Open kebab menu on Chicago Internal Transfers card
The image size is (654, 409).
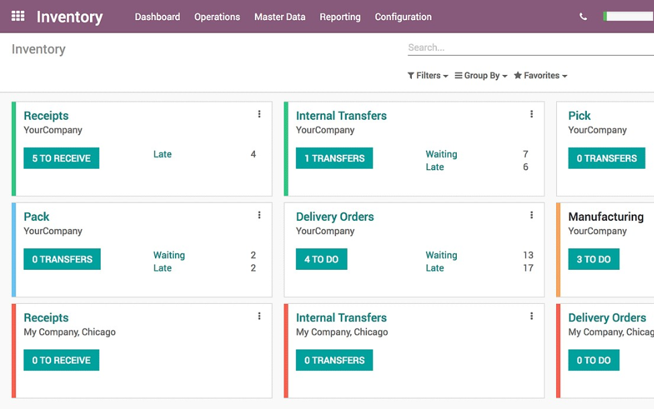pyautogui.click(x=531, y=316)
